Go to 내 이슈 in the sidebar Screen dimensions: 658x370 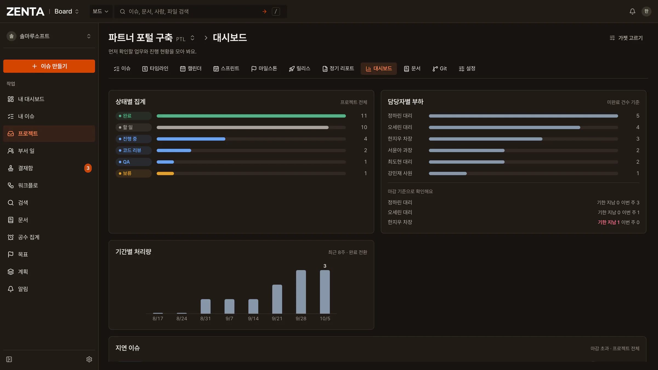pyautogui.click(x=49, y=116)
